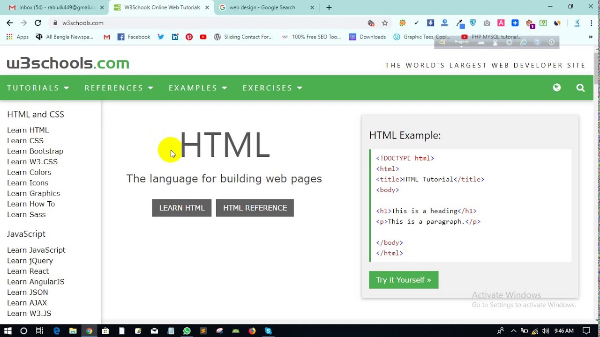Click the globe translate icon in green navbar
The width and height of the screenshot is (600, 337).
point(557,88)
